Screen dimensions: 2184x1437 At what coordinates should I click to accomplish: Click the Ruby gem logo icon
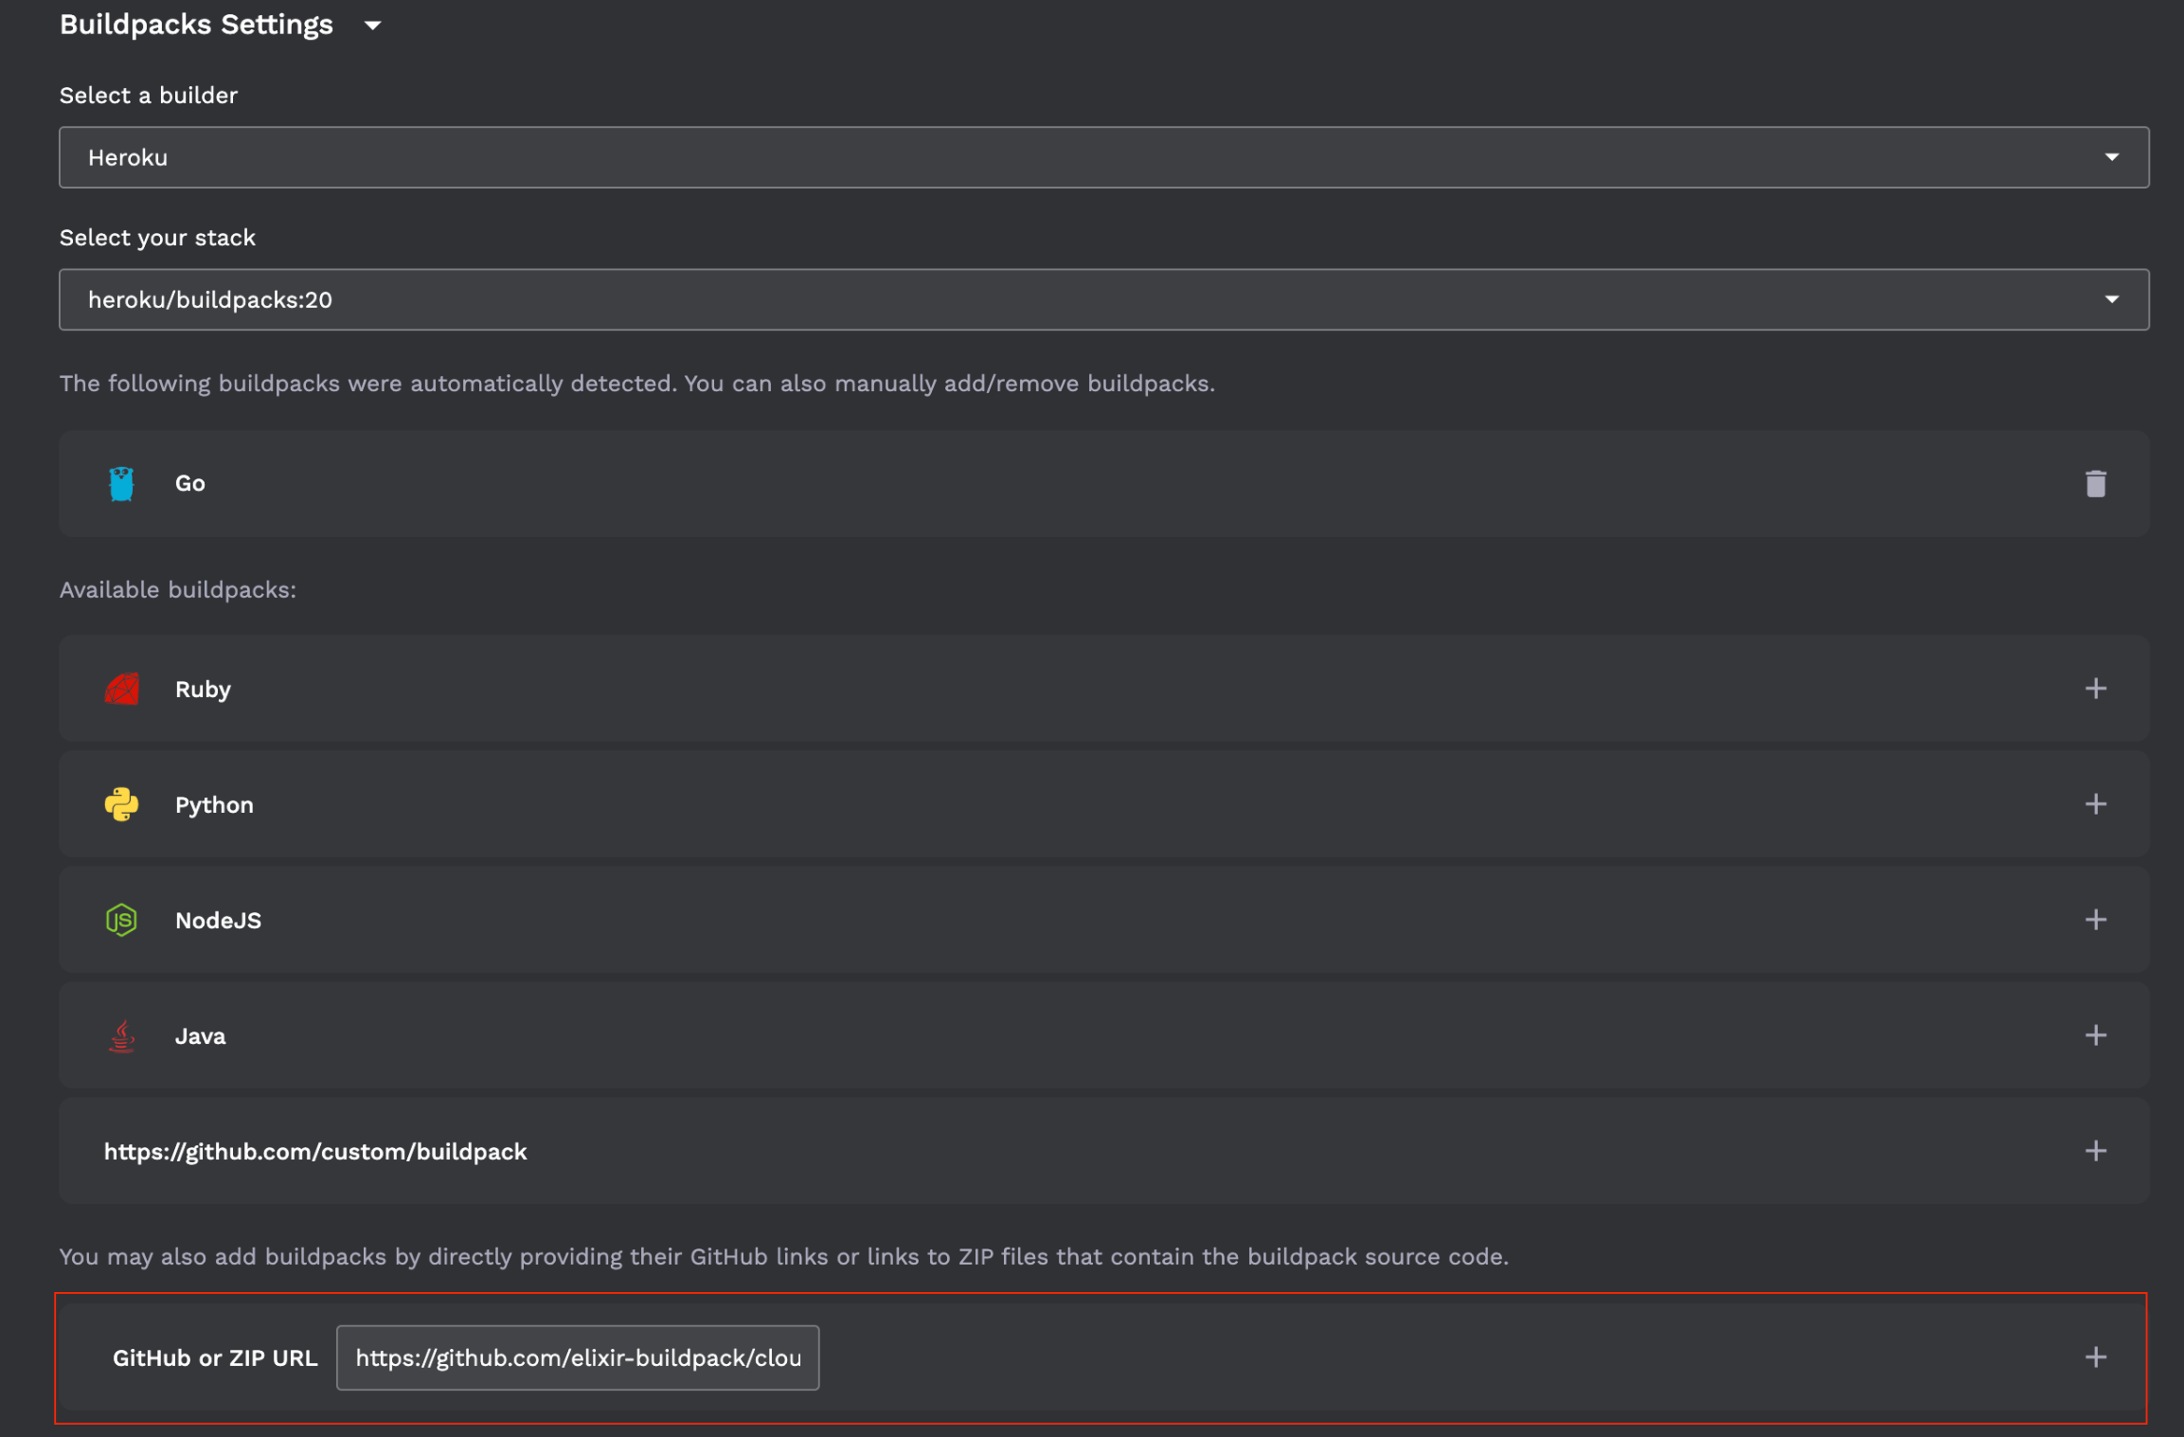coord(122,689)
